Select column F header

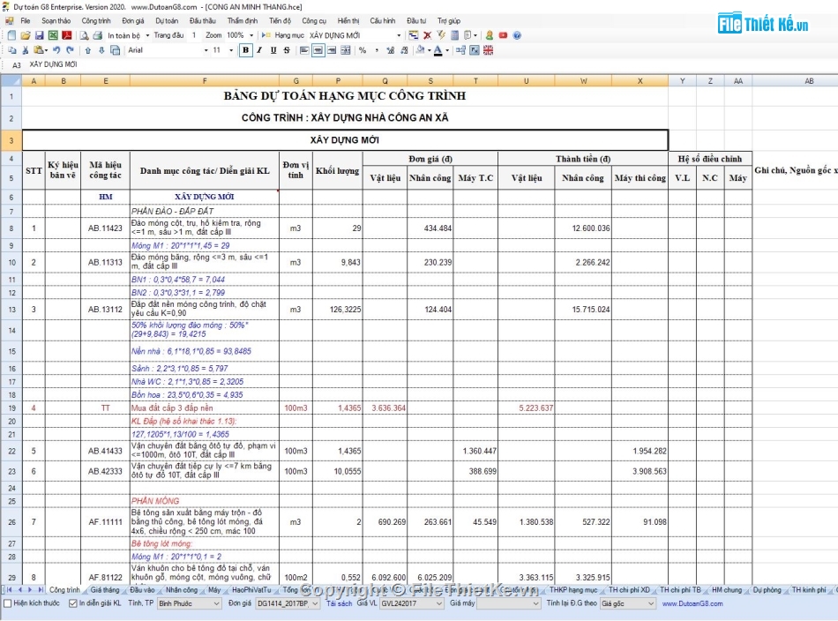pos(205,81)
